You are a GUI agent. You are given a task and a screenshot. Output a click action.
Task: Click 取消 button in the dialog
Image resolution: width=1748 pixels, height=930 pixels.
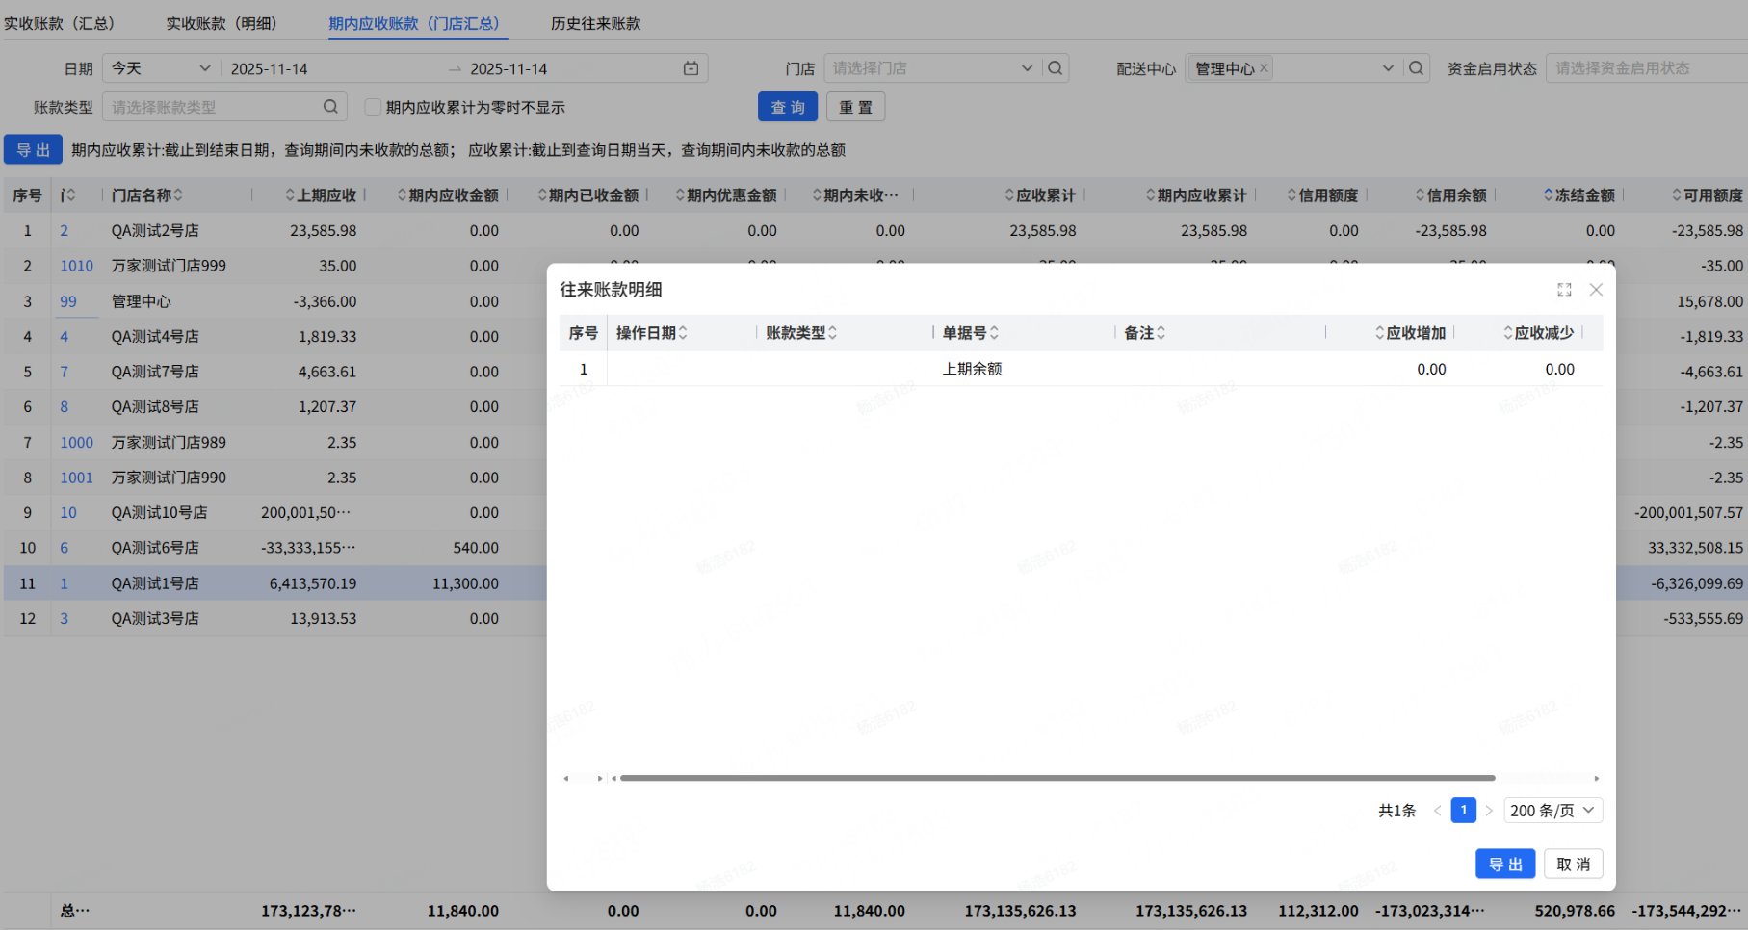1573,865
